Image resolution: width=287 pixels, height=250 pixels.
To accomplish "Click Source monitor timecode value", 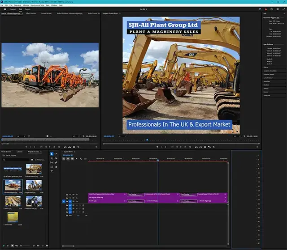I will click(x=8, y=136).
